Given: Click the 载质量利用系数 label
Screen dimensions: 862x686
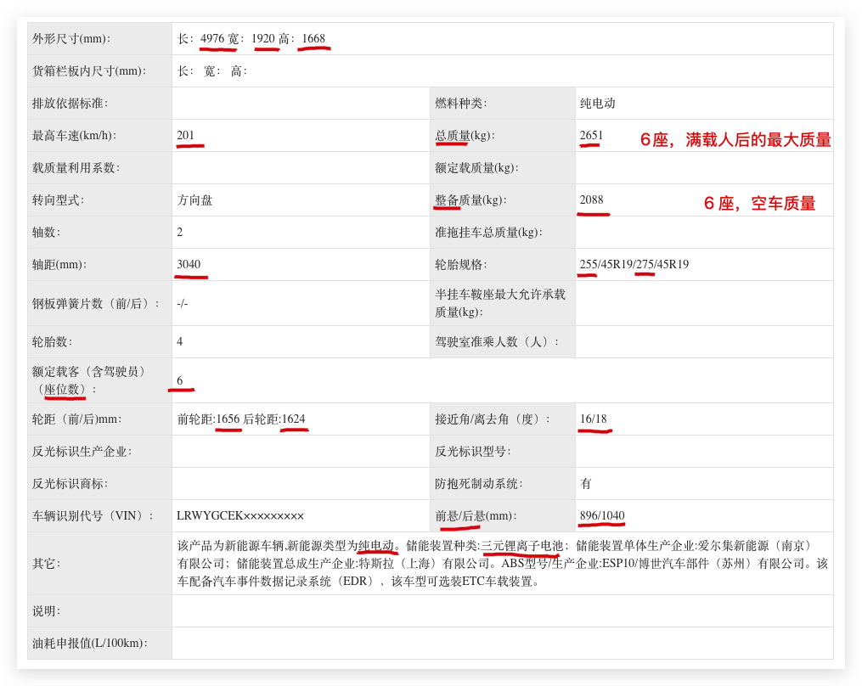Looking at the screenshot, I should pyautogui.click(x=76, y=167).
